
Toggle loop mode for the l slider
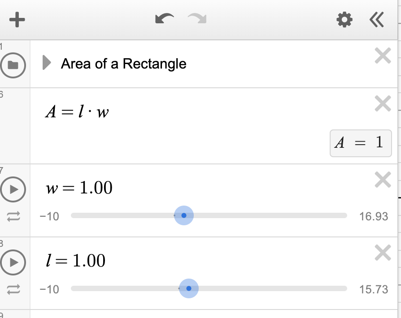click(x=13, y=289)
